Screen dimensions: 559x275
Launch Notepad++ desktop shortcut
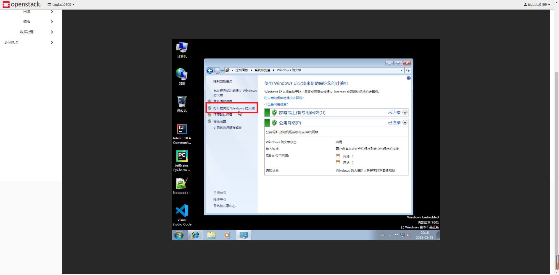point(182,186)
